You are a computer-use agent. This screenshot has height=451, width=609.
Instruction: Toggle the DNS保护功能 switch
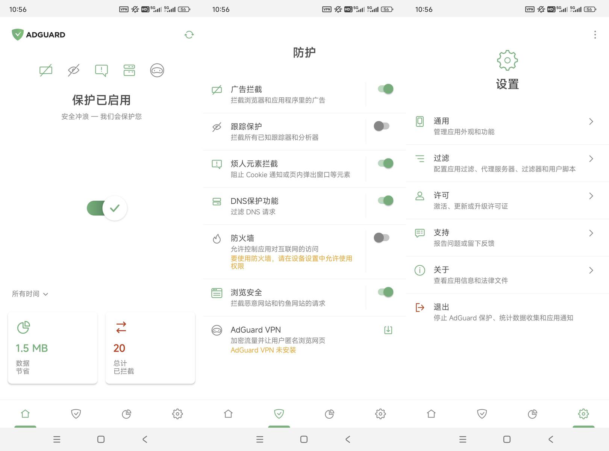pyautogui.click(x=386, y=201)
